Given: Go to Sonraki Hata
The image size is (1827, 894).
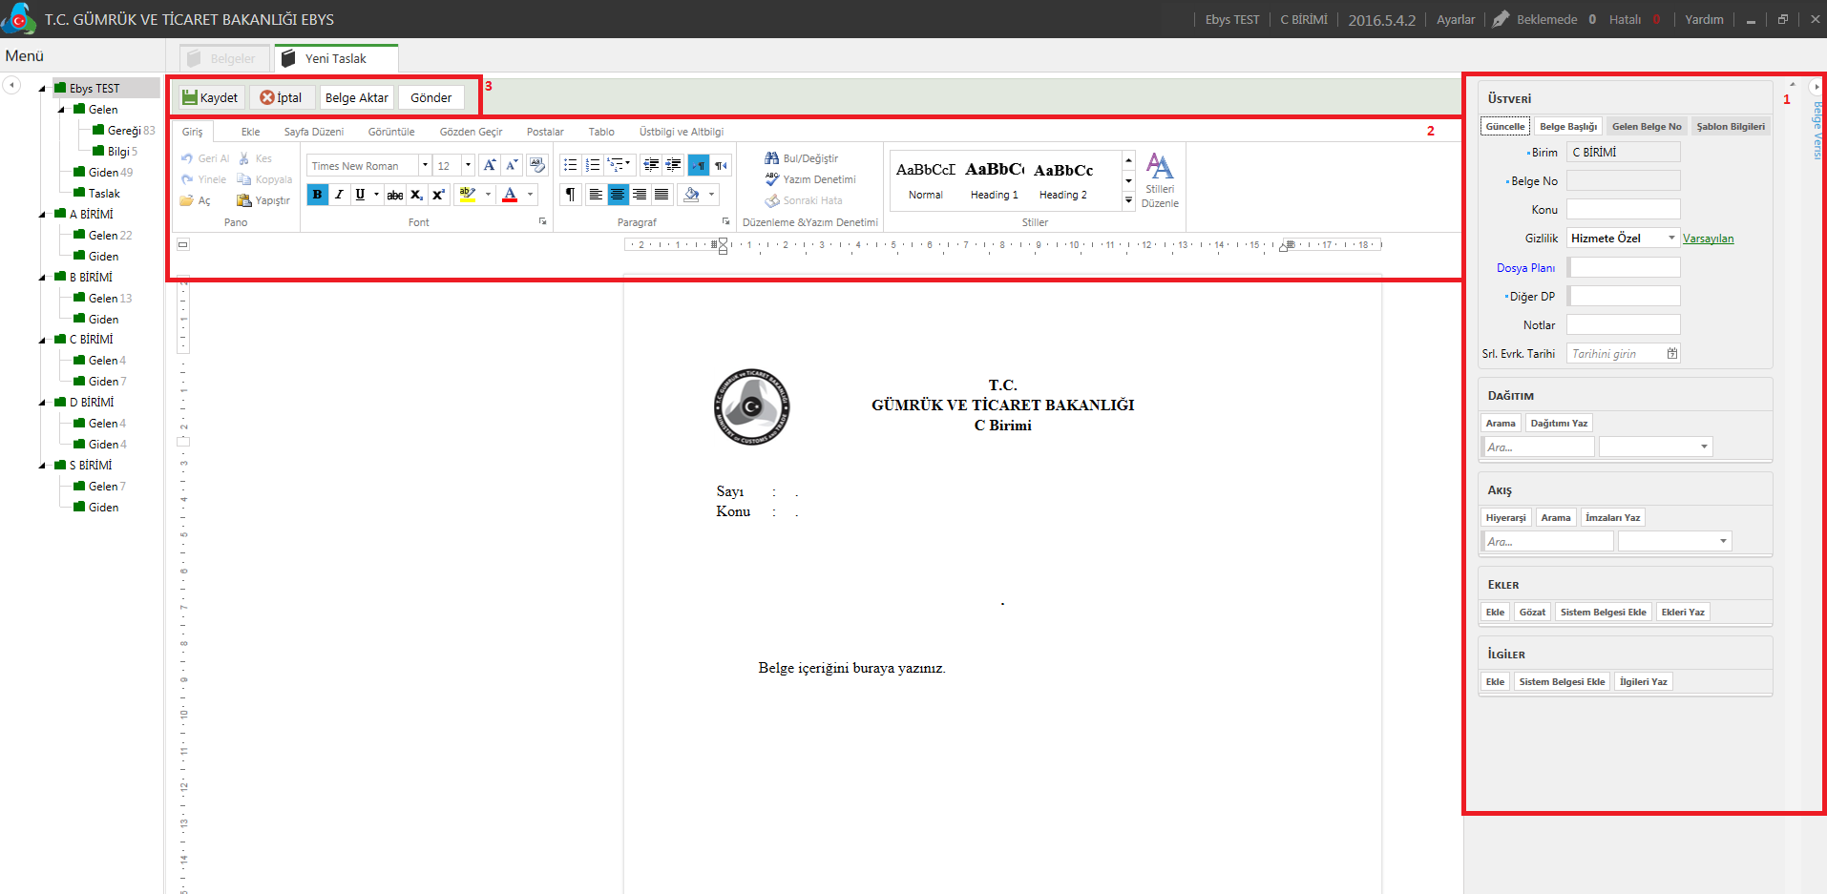Looking at the screenshot, I should pos(804,200).
